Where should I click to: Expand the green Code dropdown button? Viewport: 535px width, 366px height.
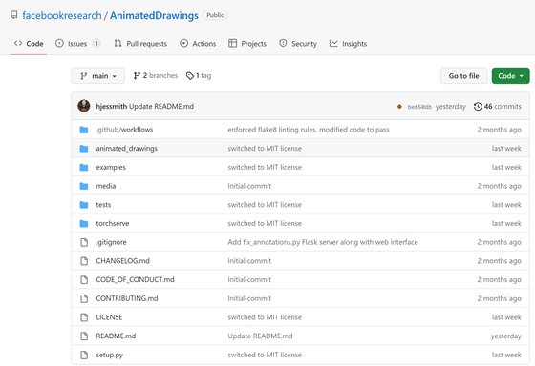coord(510,75)
